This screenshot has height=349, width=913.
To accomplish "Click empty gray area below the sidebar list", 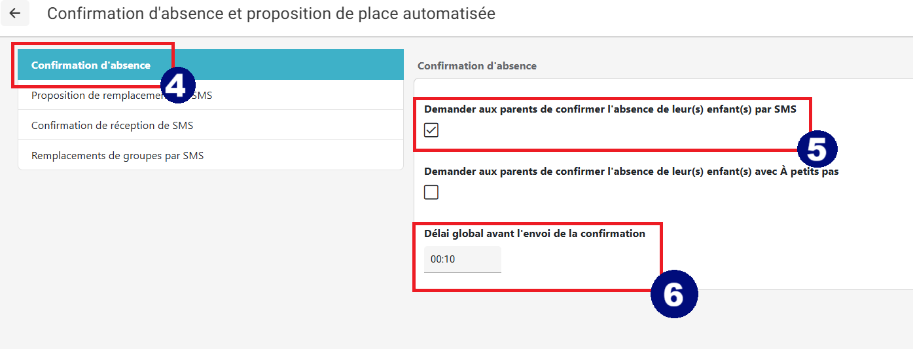I will point(209,262).
